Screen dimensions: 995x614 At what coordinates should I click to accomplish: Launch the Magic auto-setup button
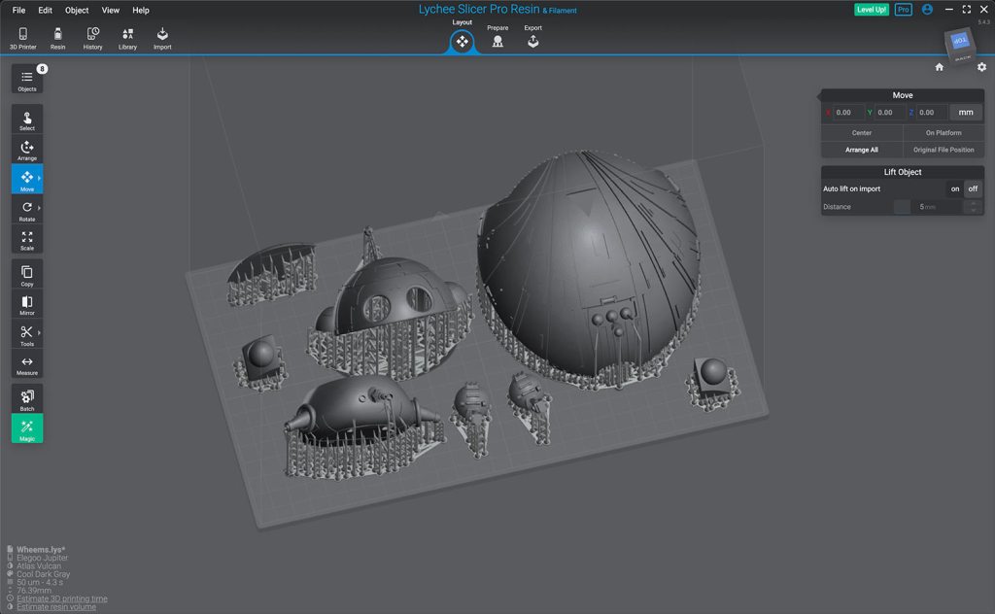click(x=27, y=429)
